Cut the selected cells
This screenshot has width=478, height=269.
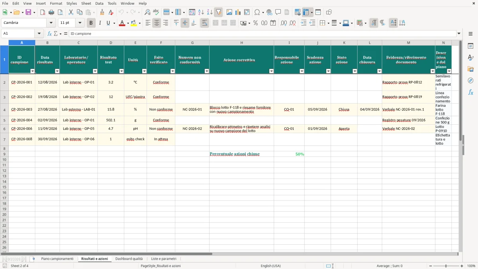[71, 12]
